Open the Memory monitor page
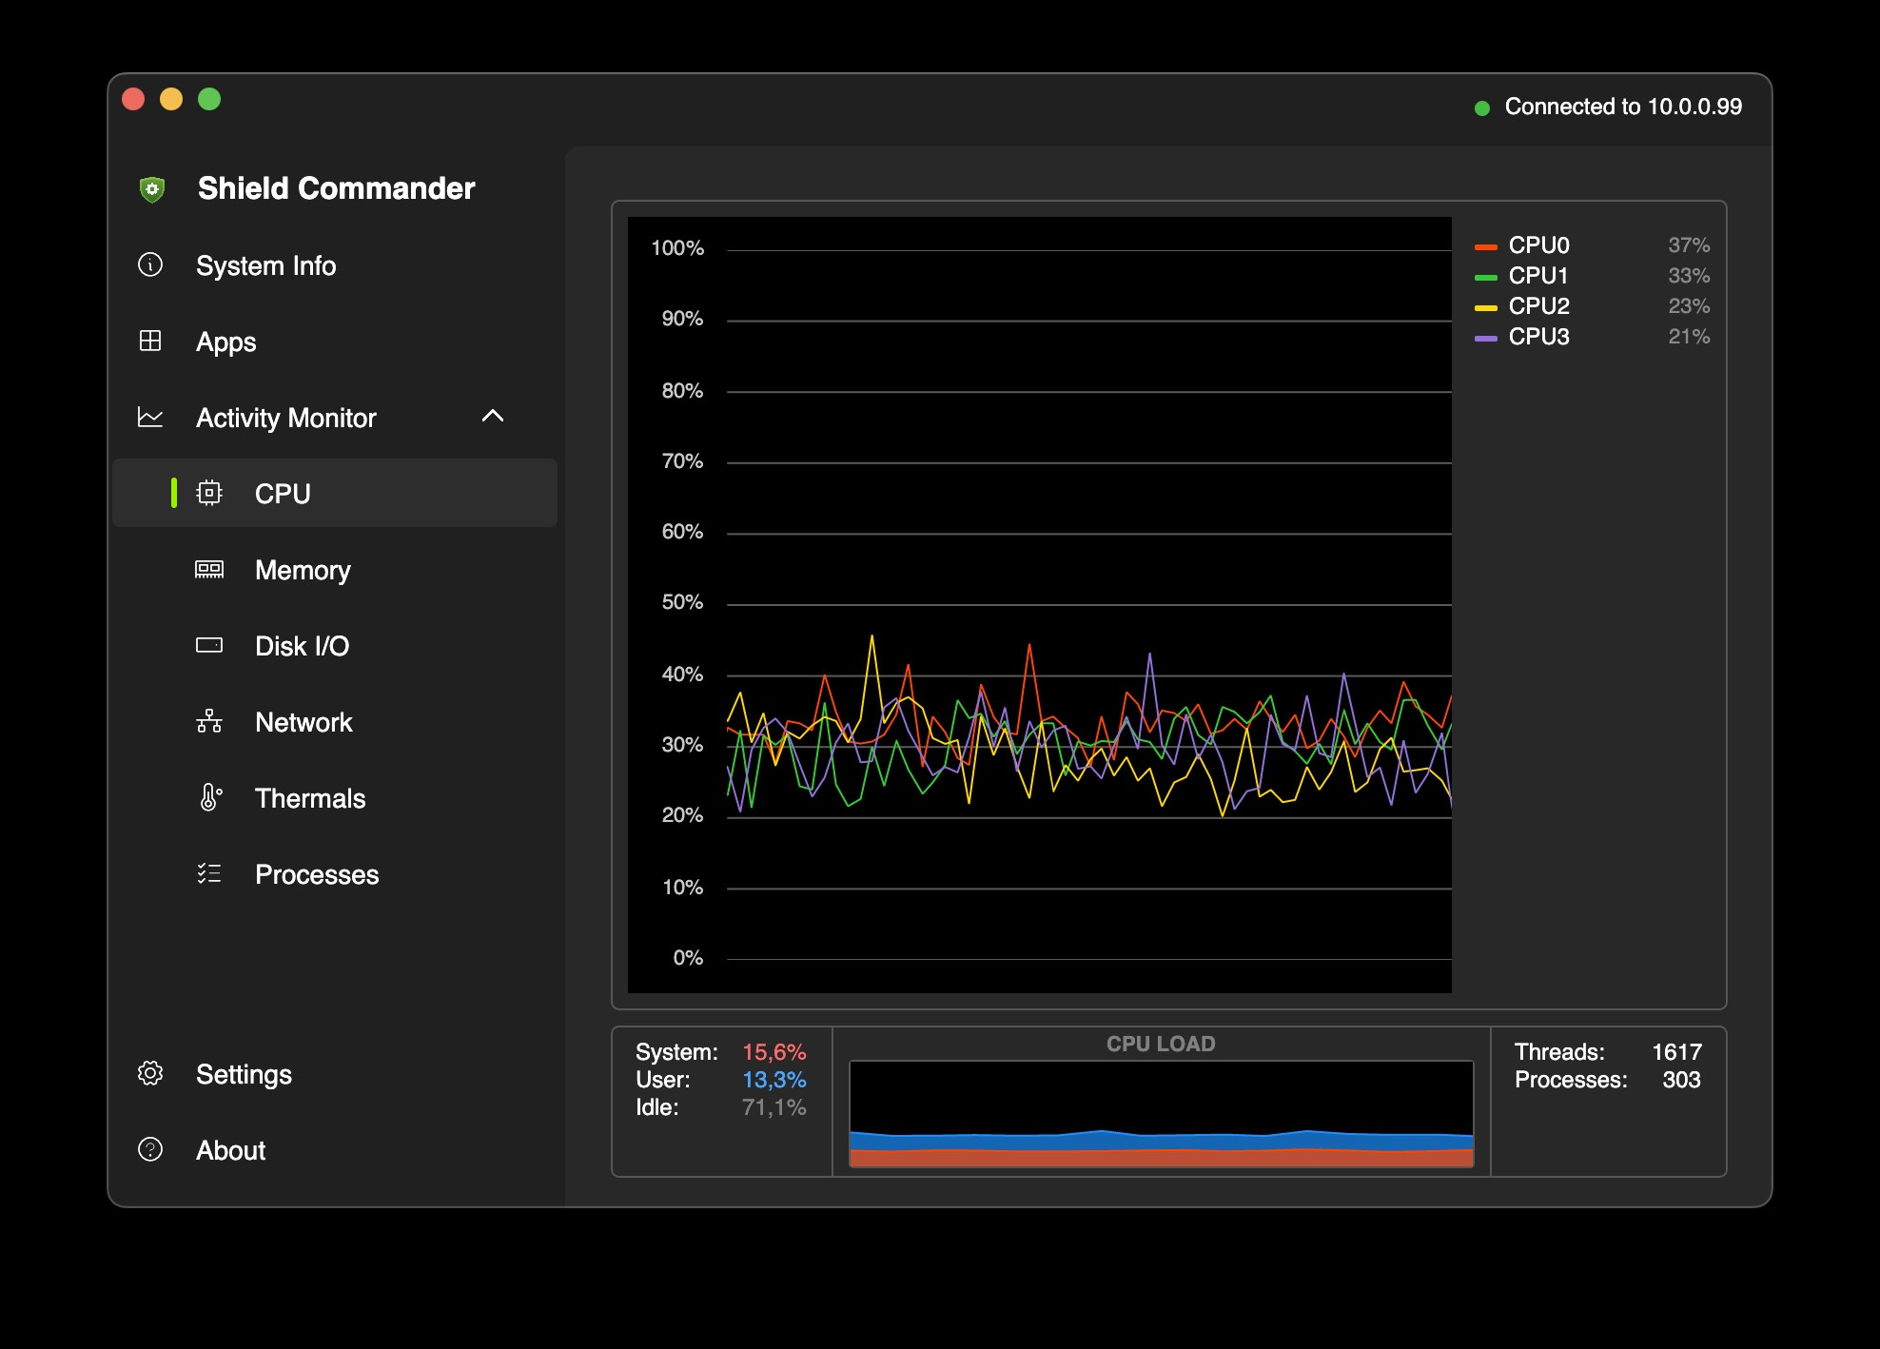 coord(303,570)
